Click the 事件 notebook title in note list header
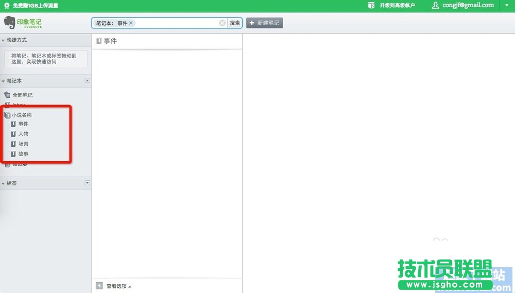 pos(110,41)
